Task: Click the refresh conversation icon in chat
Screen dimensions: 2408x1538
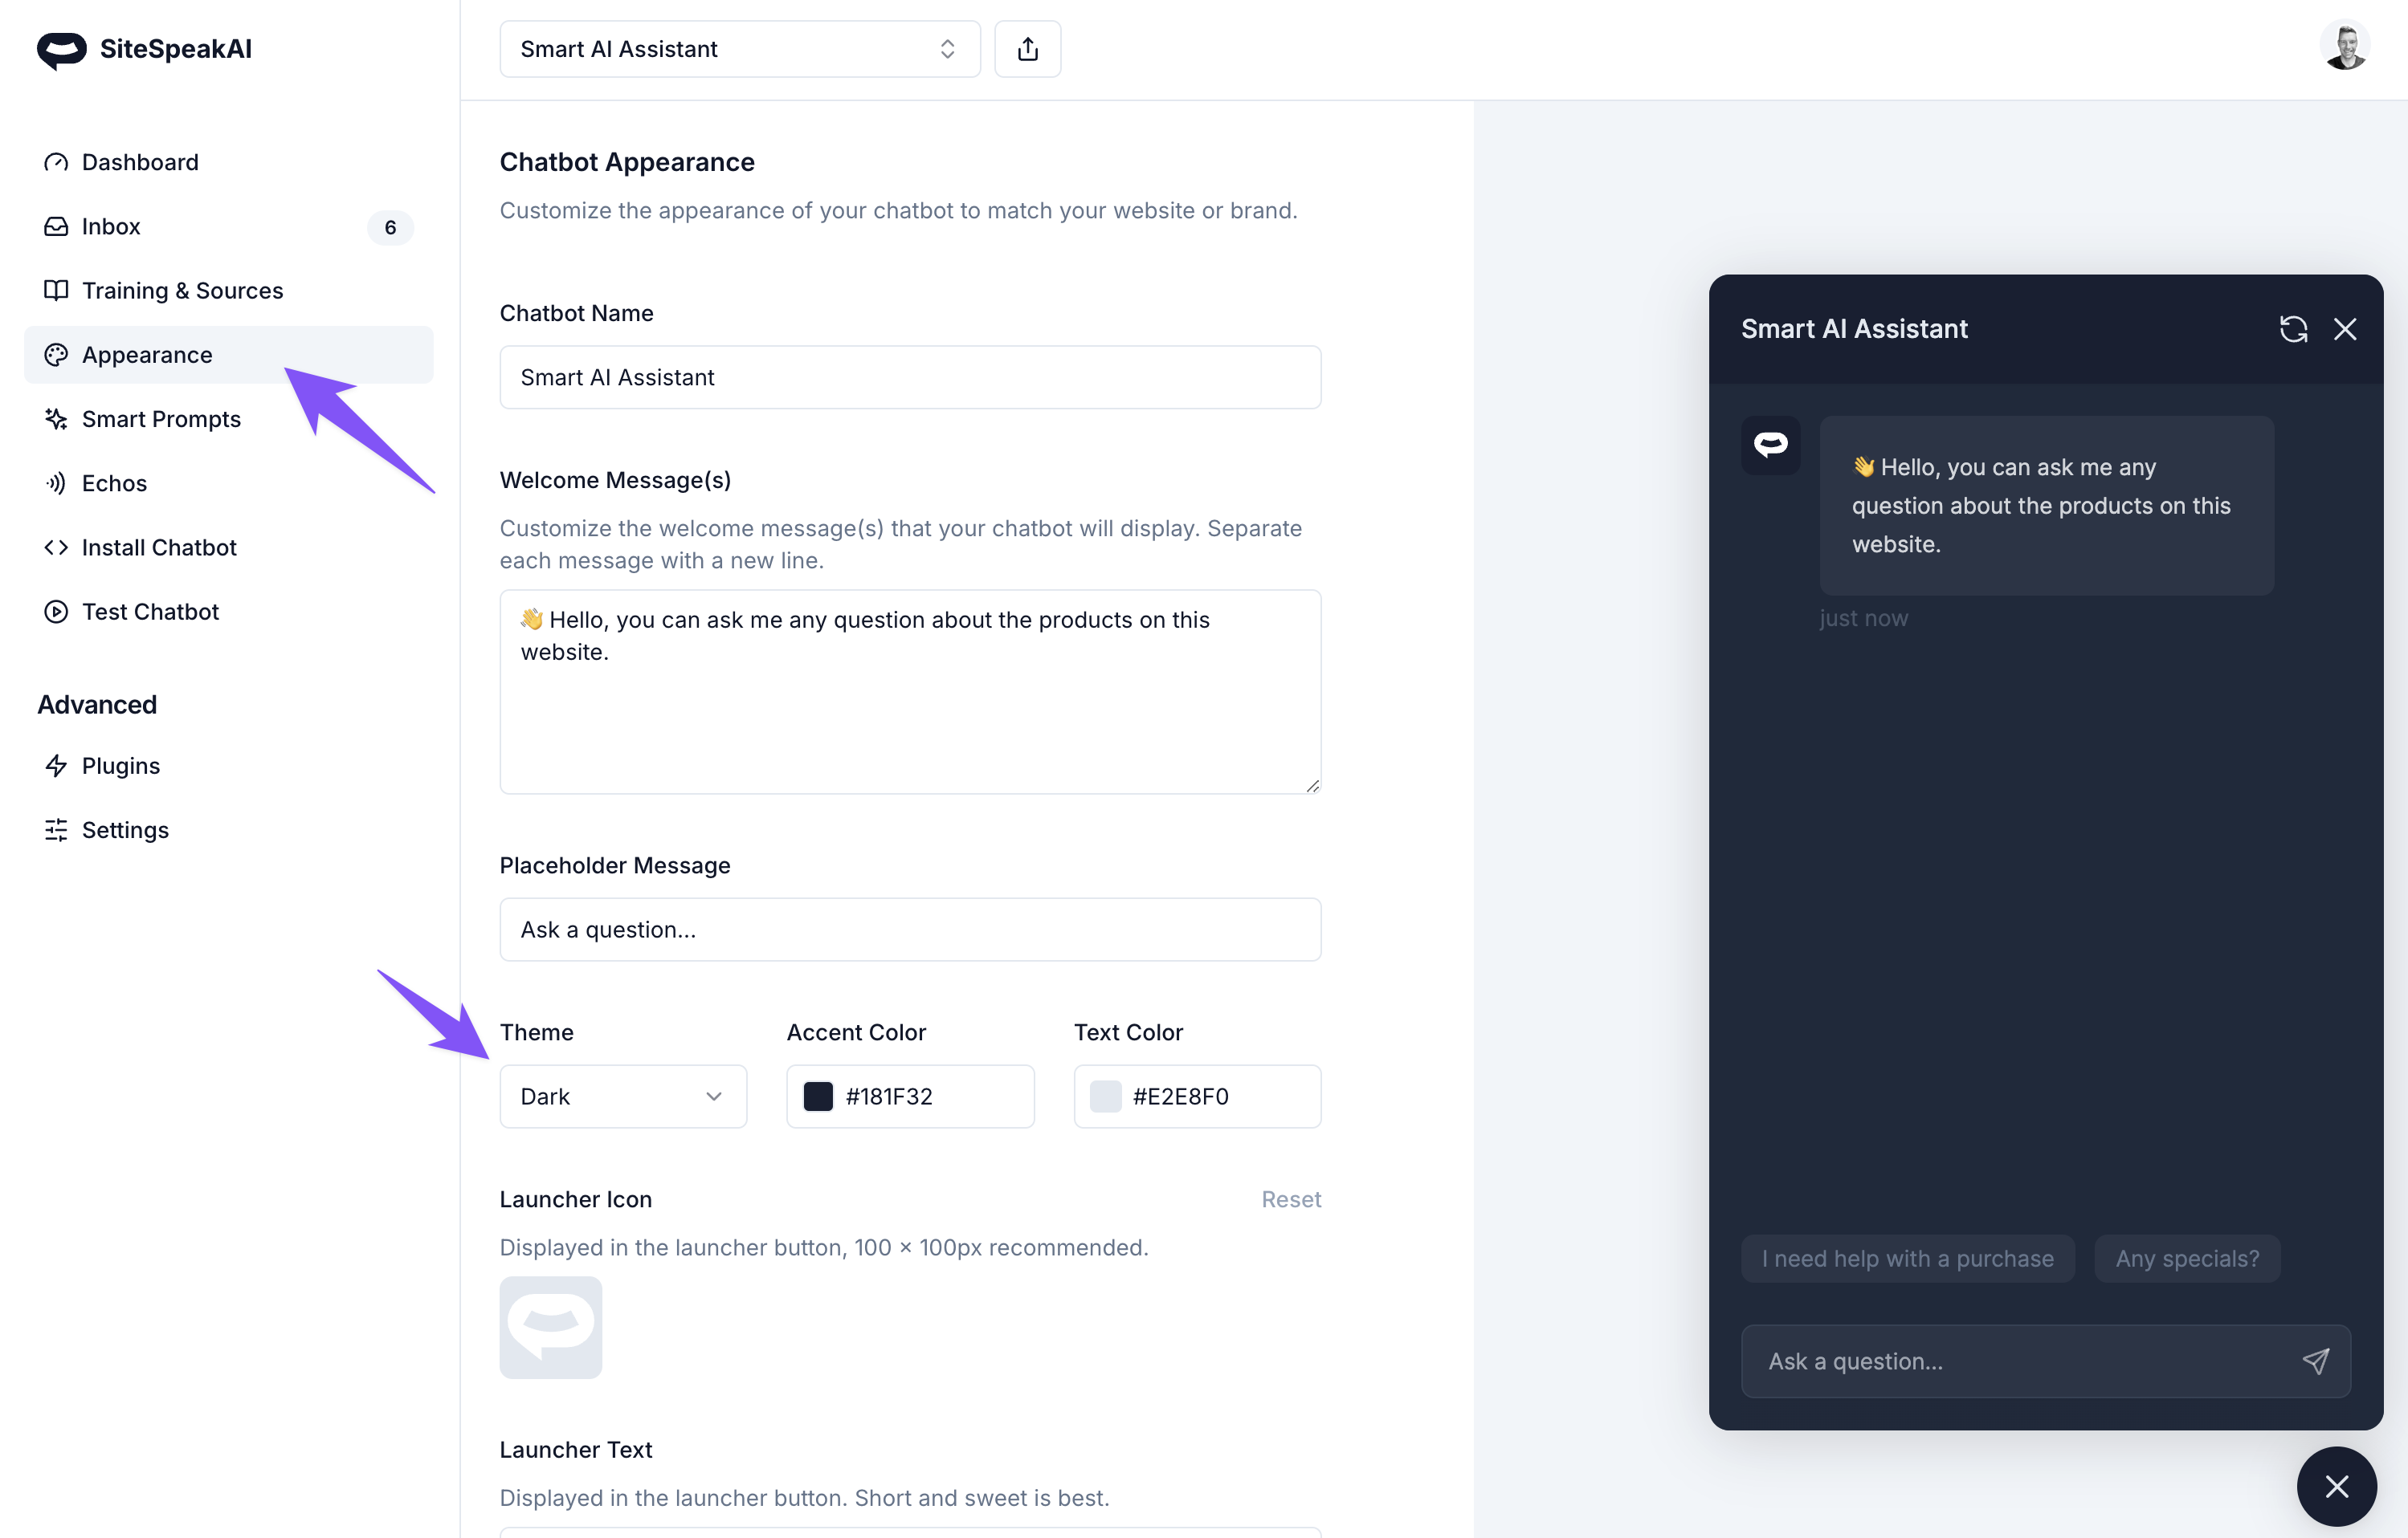Action: [x=2293, y=329]
